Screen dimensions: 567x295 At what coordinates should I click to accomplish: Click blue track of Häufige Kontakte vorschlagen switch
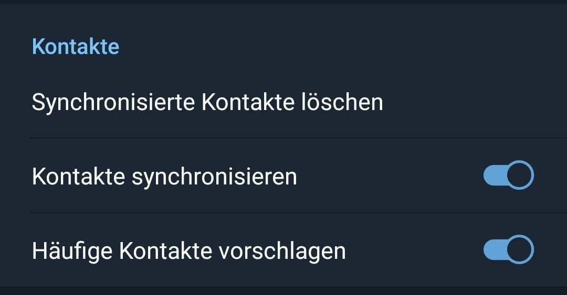click(495, 249)
